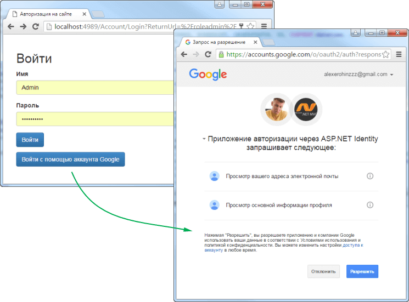Show info for Просмотр вашего адреса электронной почты
This screenshot has width=409, height=302.
370,176
